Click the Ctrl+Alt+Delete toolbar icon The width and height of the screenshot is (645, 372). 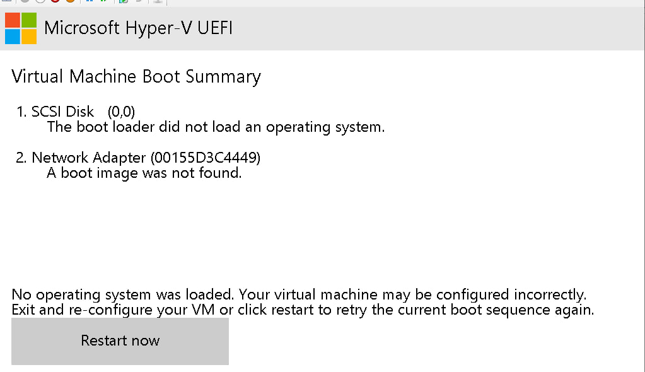[x=6, y=1]
